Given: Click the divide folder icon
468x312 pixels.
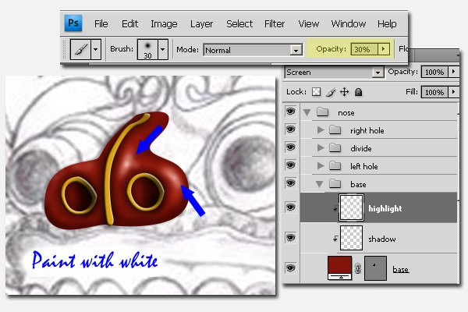Looking at the screenshot, I should 335,147.
